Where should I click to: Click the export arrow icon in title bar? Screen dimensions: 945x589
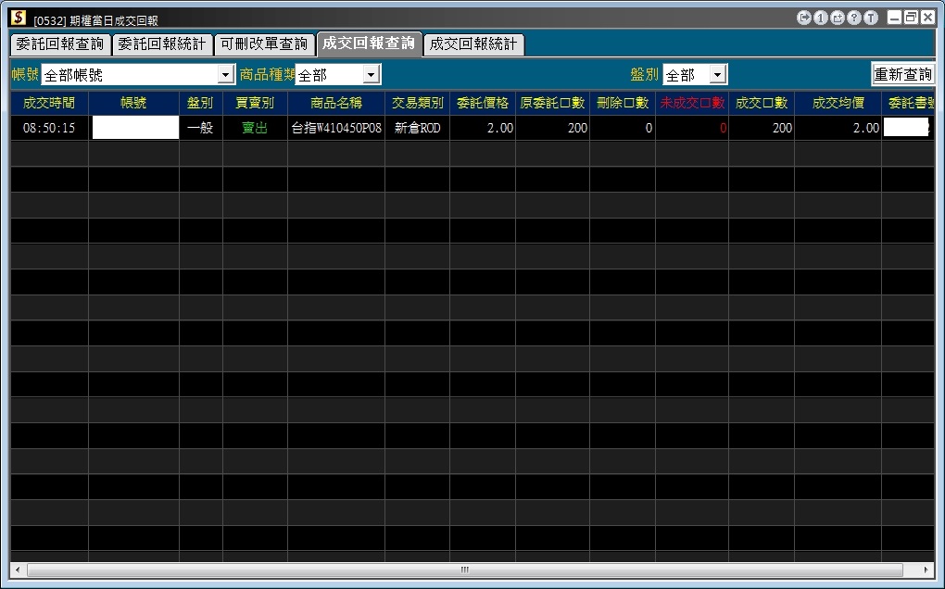point(803,19)
